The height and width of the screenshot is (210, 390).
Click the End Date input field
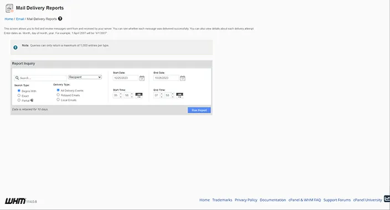coord(166,78)
